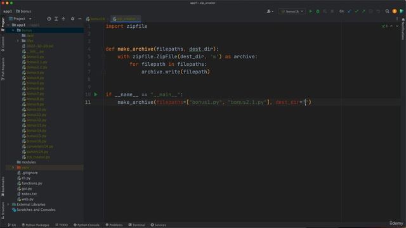Click the orange IDE updates icon

coord(395,11)
